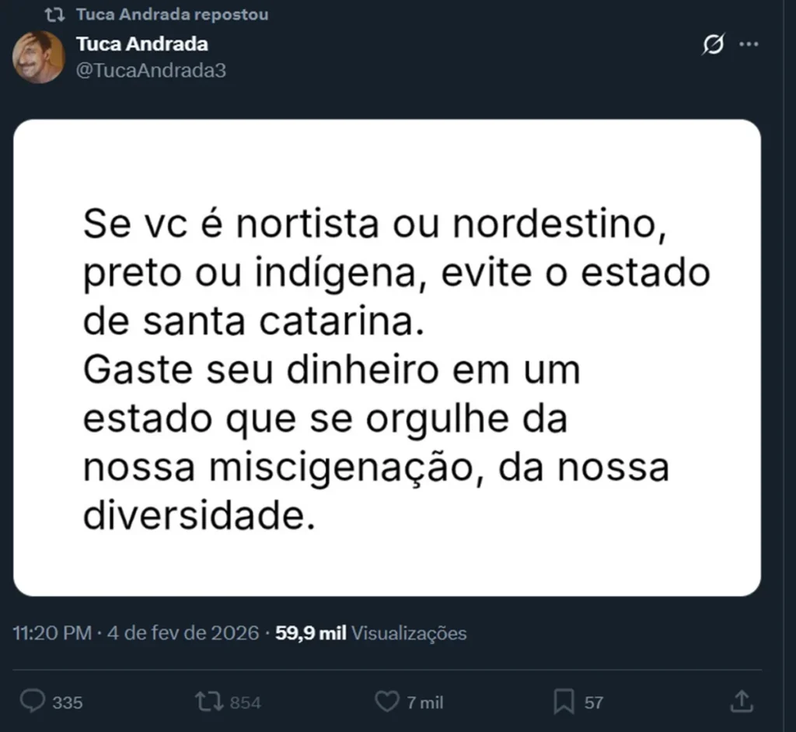796x732 pixels.
Task: Like the post with the heart icon
Action: 386,702
